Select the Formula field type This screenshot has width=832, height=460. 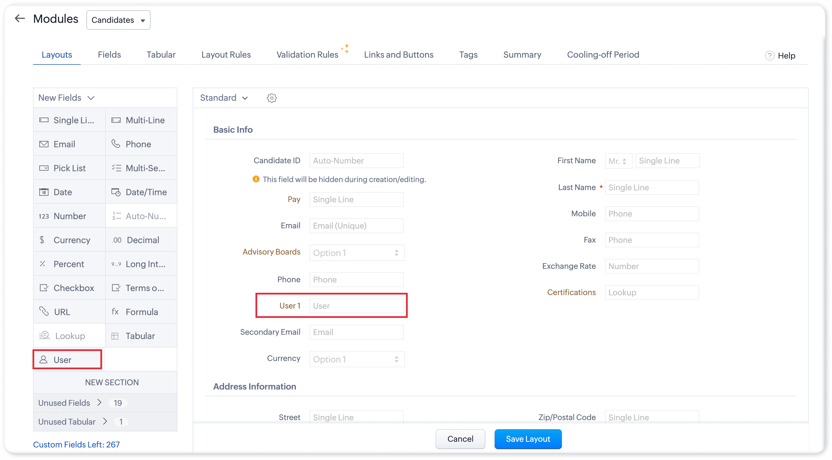pyautogui.click(x=141, y=312)
